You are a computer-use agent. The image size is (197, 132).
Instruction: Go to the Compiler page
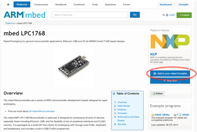click(184, 5)
